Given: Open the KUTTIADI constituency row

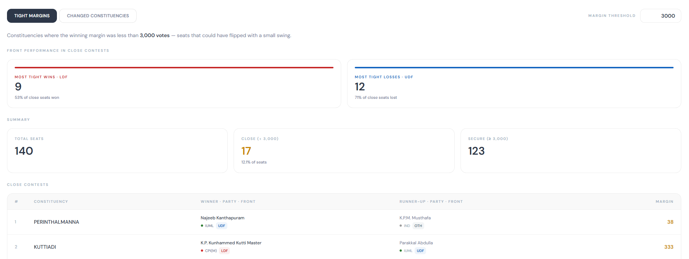Looking at the screenshot, I should pyautogui.click(x=45, y=247).
